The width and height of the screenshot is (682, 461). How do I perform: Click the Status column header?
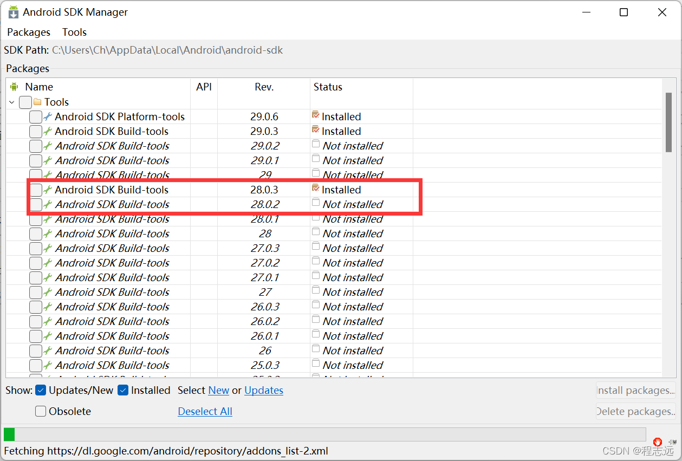click(328, 87)
